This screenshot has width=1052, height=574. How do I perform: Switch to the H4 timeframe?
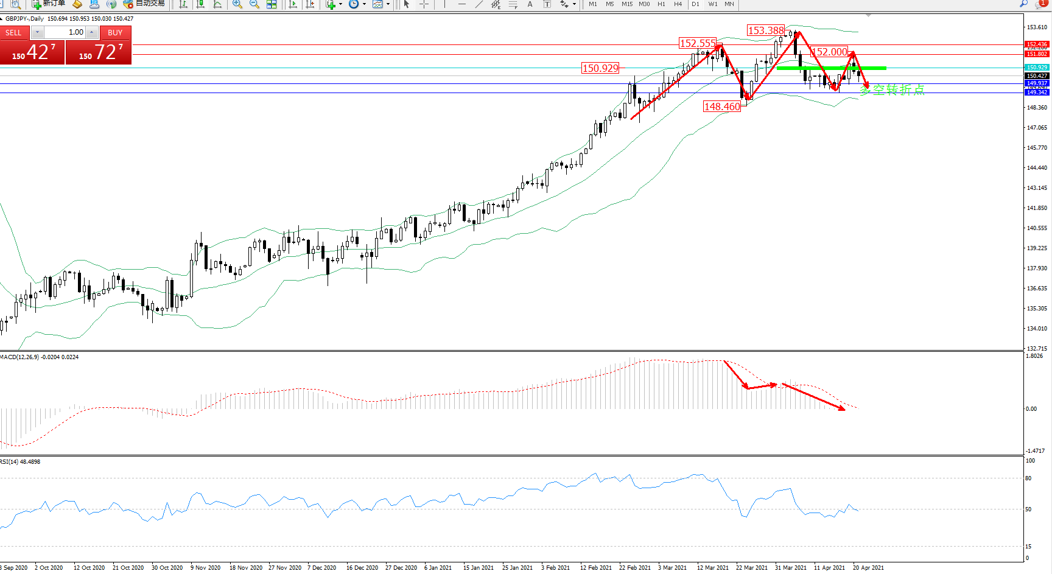pyautogui.click(x=678, y=4)
